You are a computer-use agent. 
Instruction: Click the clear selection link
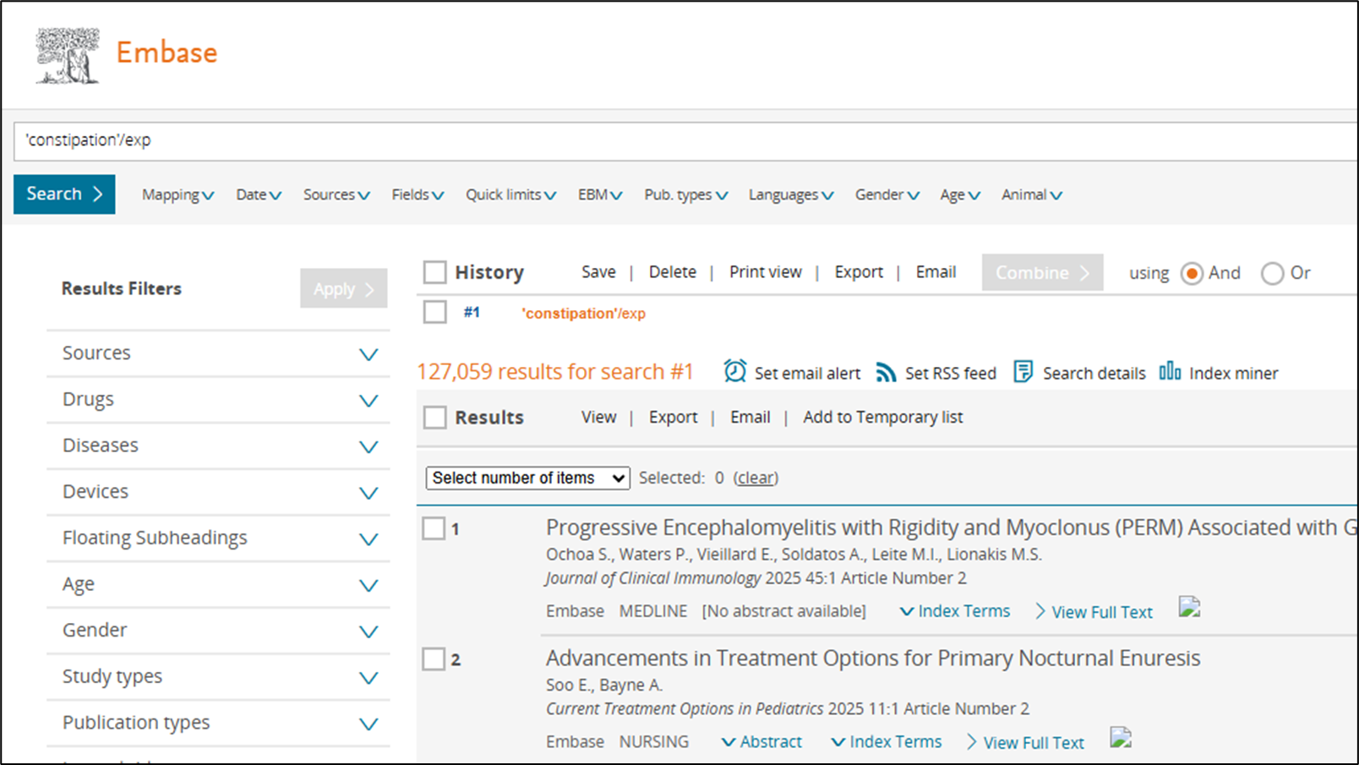click(756, 478)
